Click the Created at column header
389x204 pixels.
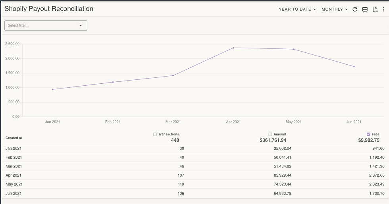pos(14,138)
